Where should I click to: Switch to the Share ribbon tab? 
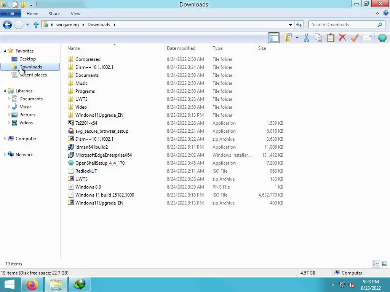pyautogui.click(x=54, y=14)
